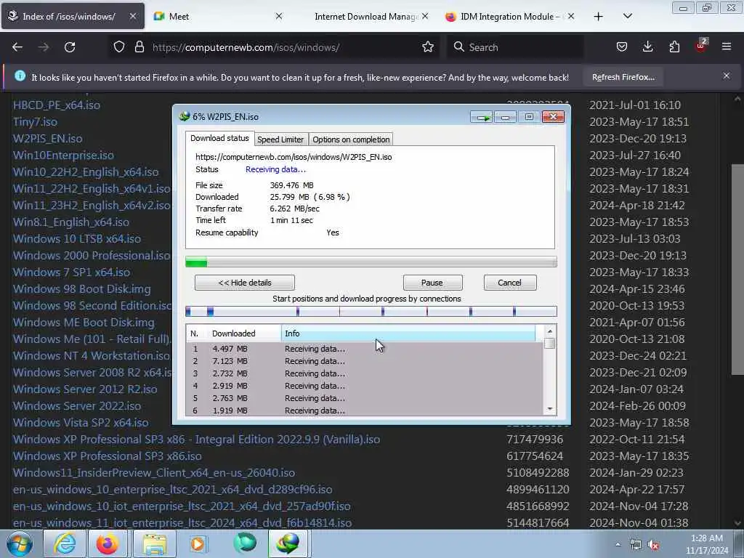Open the green globe taskbar app
This screenshot has height=558, width=744.
245,543
